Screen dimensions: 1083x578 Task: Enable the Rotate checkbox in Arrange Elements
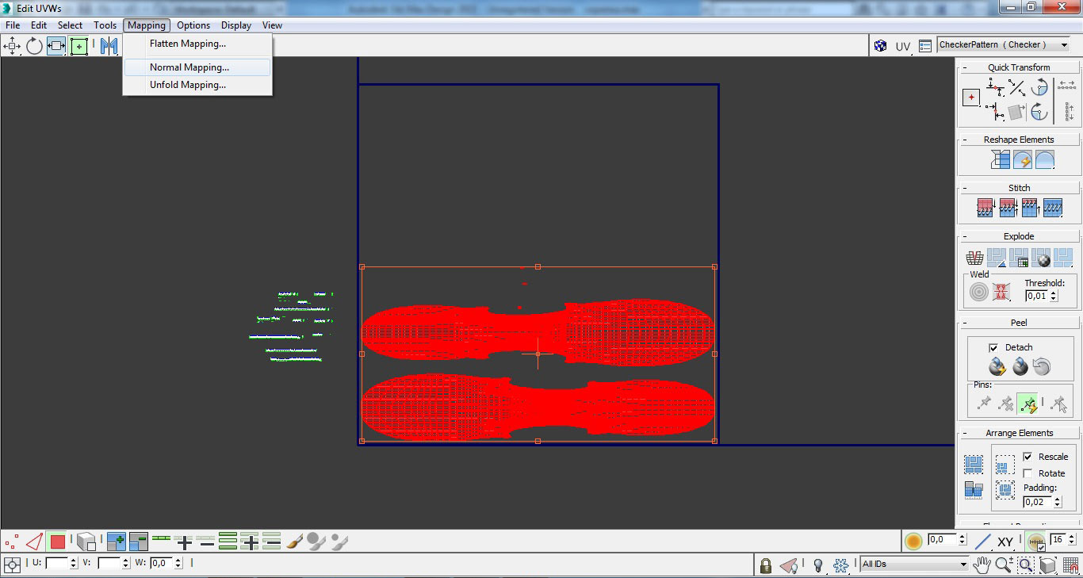[1028, 473]
